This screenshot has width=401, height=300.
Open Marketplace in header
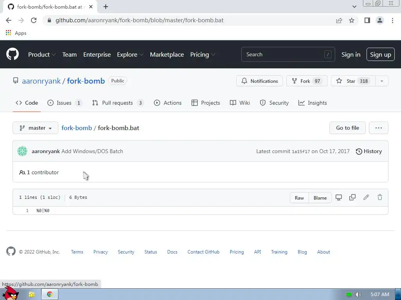pyautogui.click(x=167, y=54)
